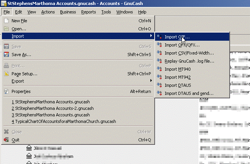Select Import DTAUS submenu item

tap(192, 85)
